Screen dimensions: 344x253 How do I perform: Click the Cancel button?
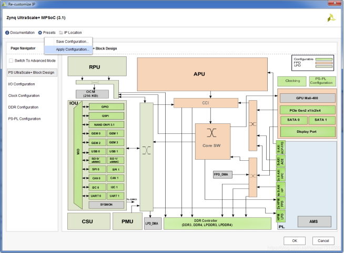[323, 241]
